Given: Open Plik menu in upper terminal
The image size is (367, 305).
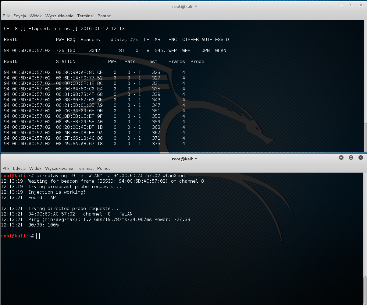Looking at the screenshot, I should coord(6,16).
